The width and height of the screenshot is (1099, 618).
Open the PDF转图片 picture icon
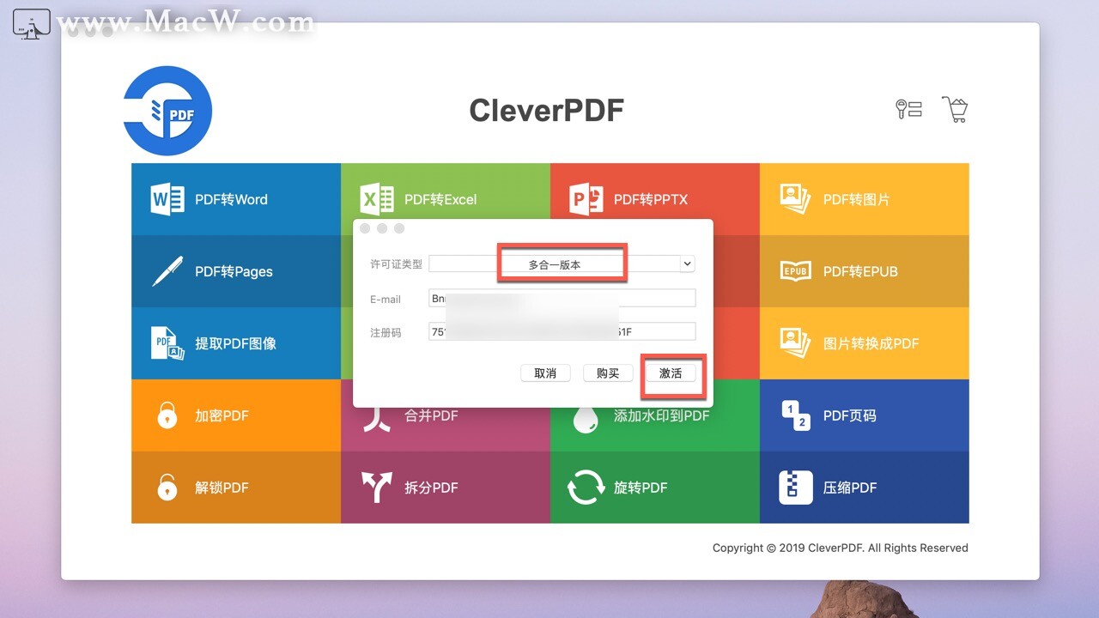point(795,198)
